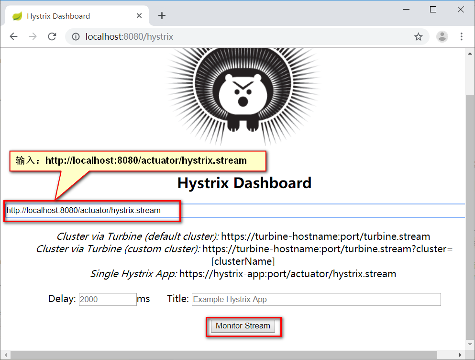Click the Hystrix hedgehog logo image
This screenshot has height=360, width=475.
[243, 96]
